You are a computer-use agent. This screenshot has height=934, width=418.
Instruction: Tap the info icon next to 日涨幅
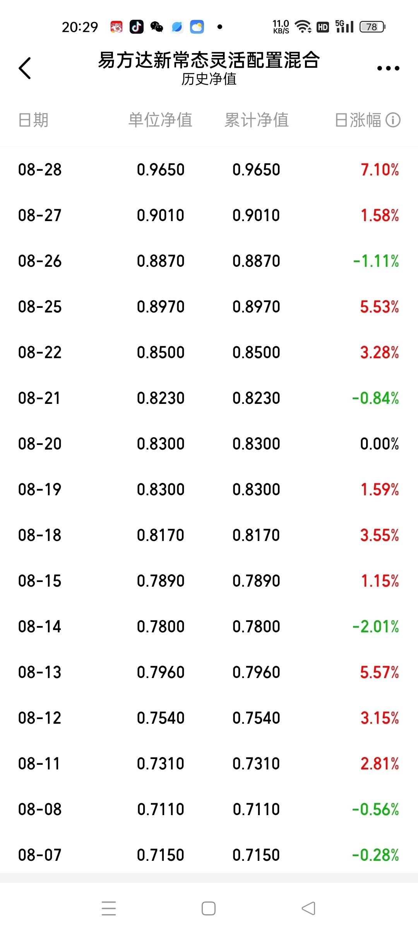[393, 120]
